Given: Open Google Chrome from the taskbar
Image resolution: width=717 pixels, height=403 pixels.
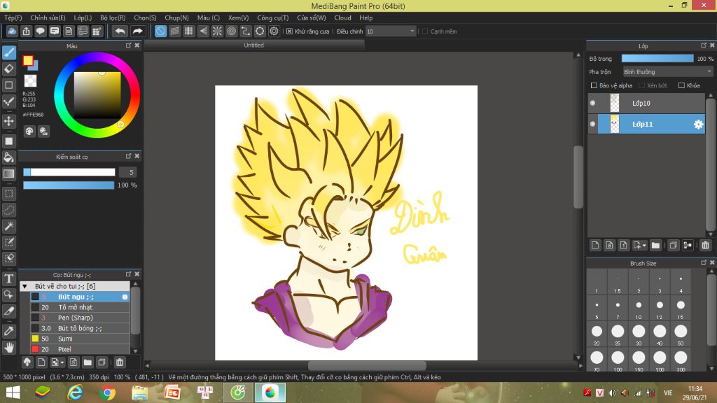Looking at the screenshot, I should point(108,393).
